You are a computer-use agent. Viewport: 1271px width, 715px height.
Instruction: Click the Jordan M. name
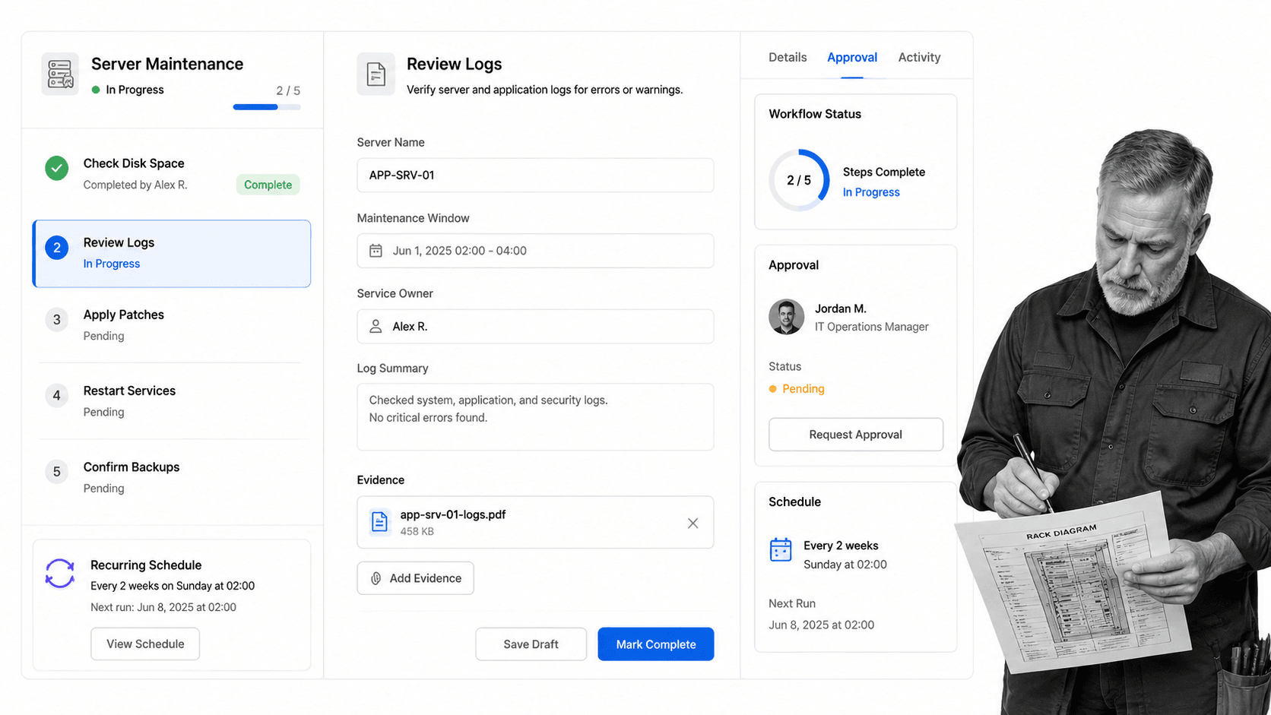[x=841, y=308]
